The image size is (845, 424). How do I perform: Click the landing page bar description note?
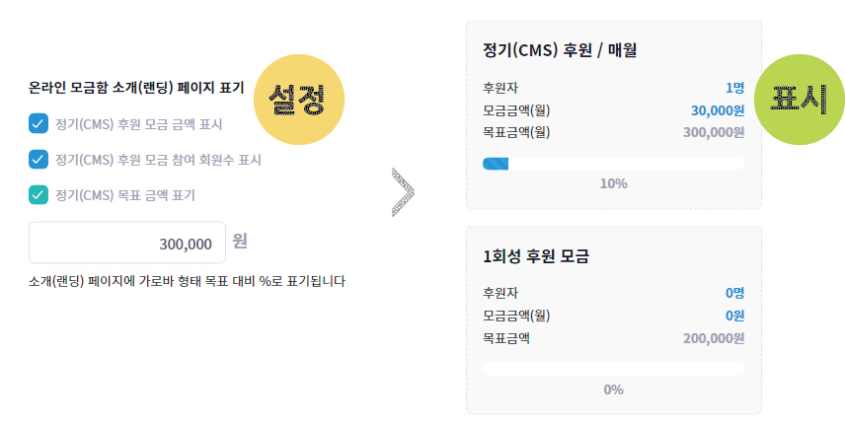point(188,282)
